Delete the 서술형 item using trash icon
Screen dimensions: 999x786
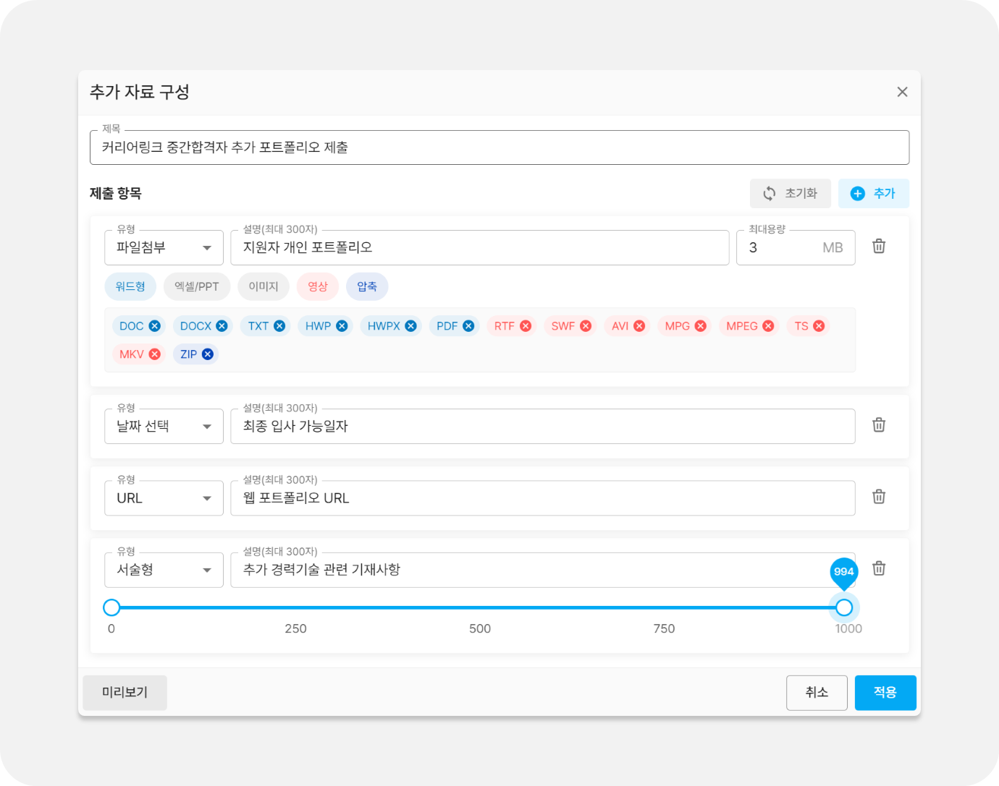[879, 568]
